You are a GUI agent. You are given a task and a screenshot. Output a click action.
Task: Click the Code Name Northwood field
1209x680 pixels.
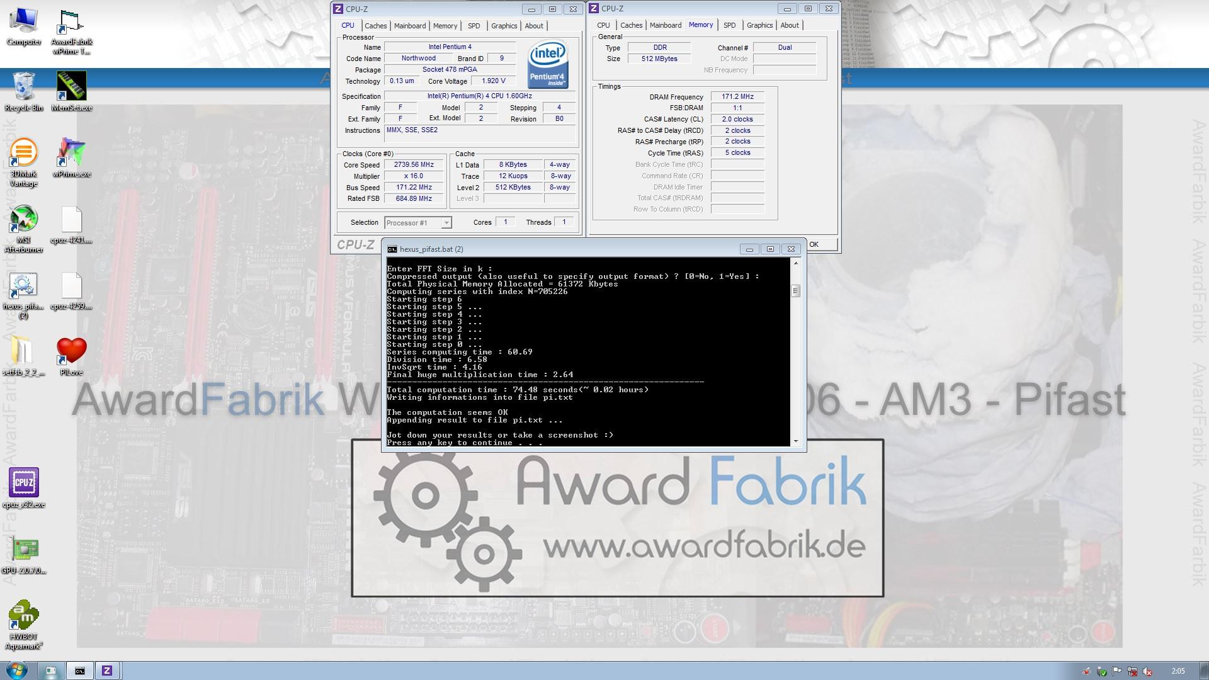click(418, 59)
